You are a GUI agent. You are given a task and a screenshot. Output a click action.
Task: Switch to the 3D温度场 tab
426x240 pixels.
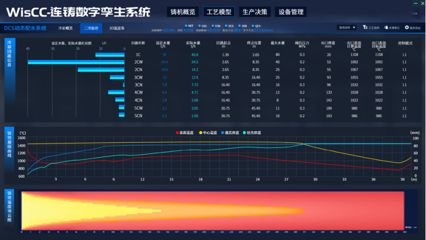[x=117, y=28]
